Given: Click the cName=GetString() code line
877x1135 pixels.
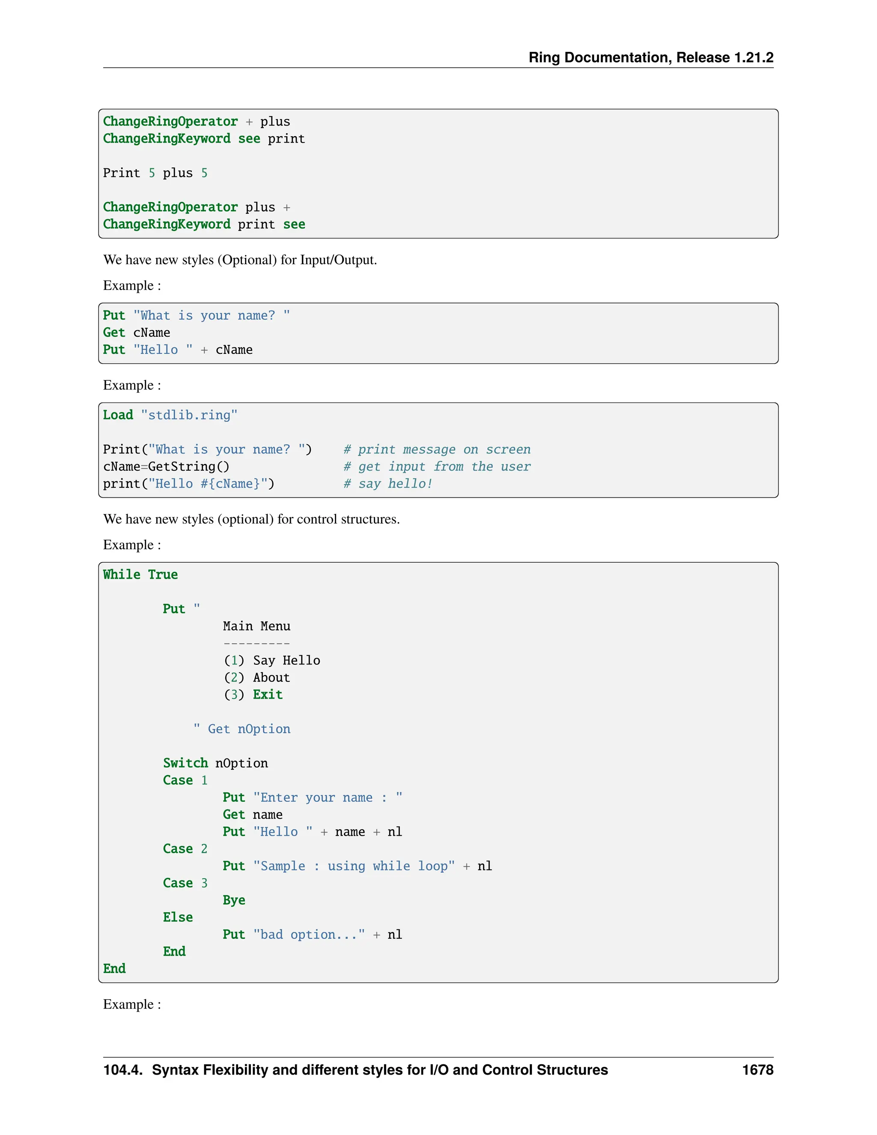Looking at the screenshot, I should (166, 467).
